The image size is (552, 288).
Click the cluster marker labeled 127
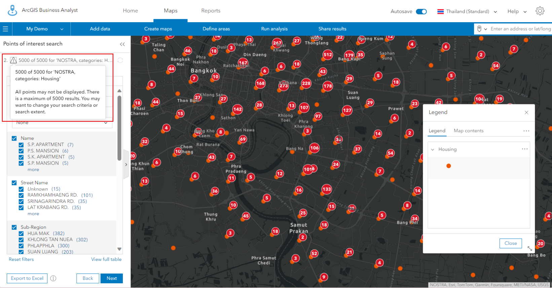tap(347, 110)
